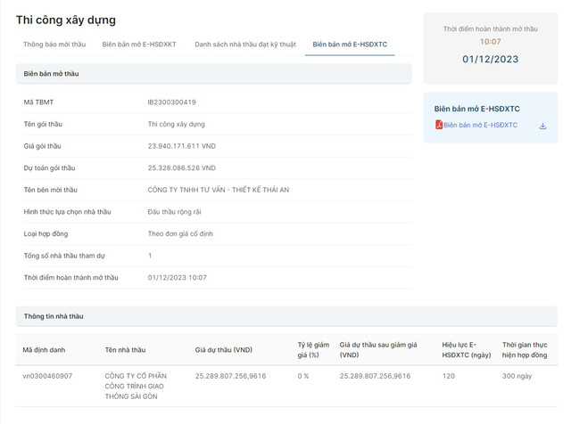Select Danh sách nhà thầu đạt kỹ thuật tab
The width and height of the screenshot is (571, 424).
tap(244, 45)
